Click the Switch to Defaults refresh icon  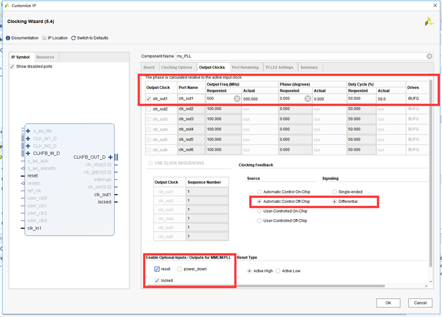(73, 38)
